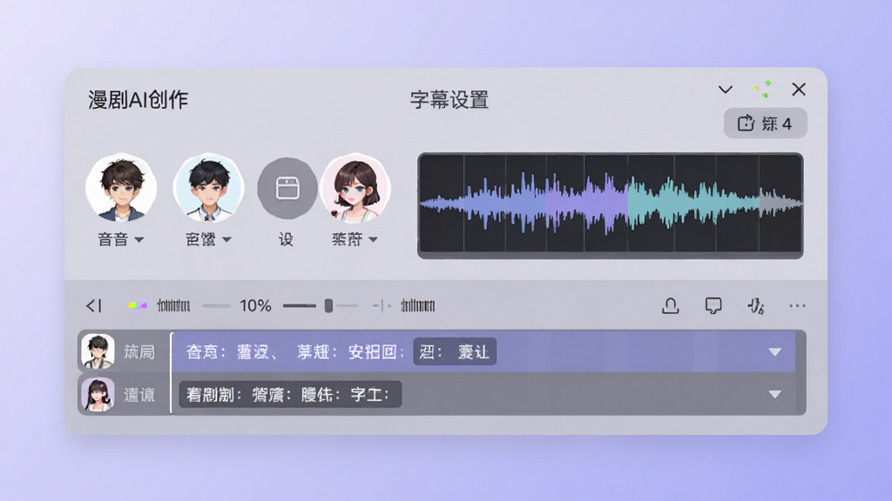
Task: Click the purple segment of the waveform
Action: click(586, 204)
